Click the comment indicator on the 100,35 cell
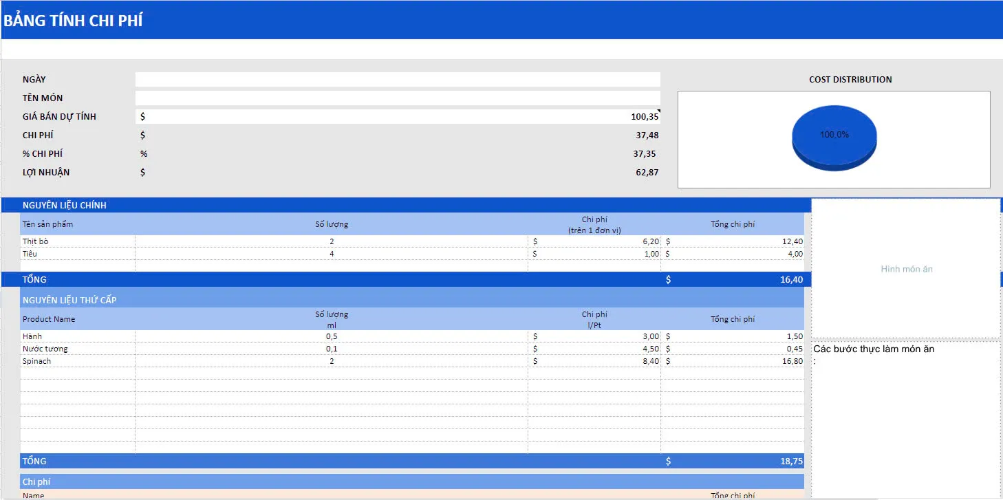1003x500 pixels. click(658, 111)
